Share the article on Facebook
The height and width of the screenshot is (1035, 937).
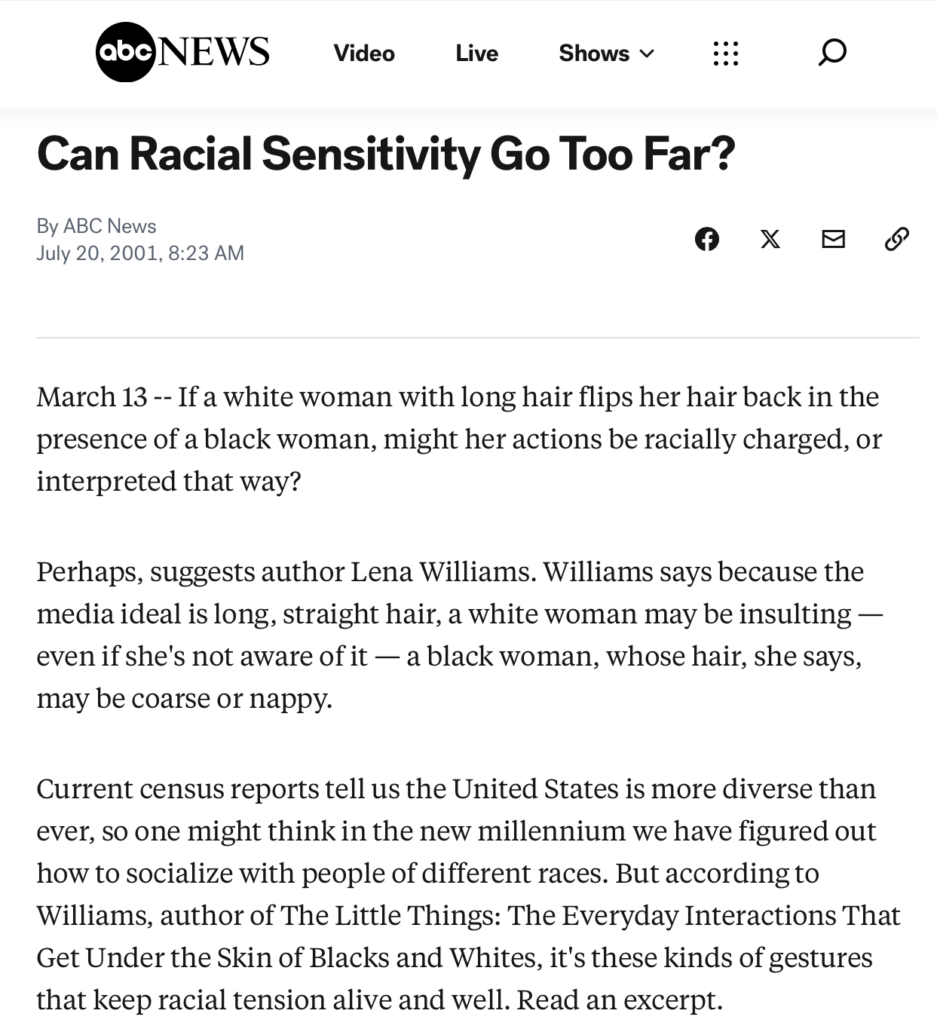point(707,239)
